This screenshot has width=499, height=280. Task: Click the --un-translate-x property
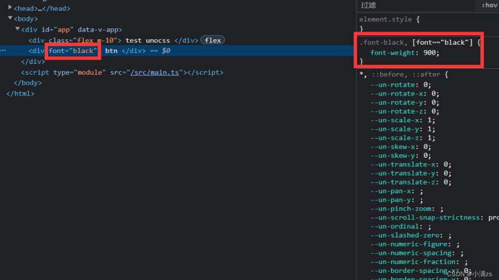pyautogui.click(x=402, y=164)
